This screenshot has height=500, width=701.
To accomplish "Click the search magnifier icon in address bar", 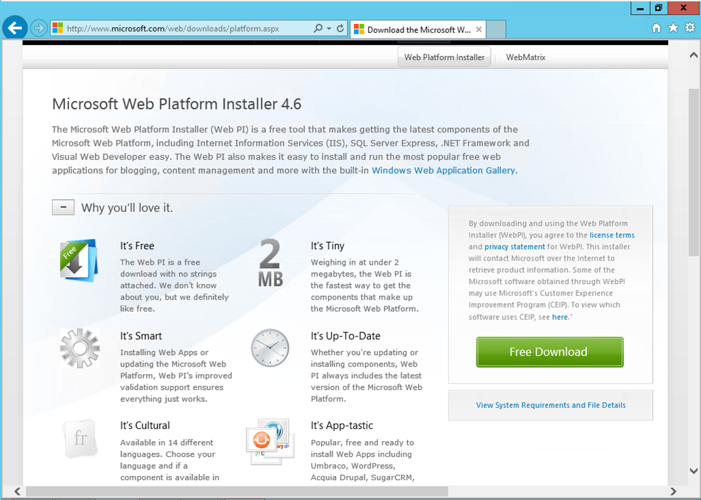I will (318, 29).
